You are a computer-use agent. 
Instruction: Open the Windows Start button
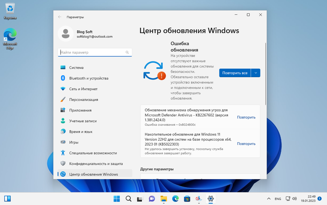point(117,198)
